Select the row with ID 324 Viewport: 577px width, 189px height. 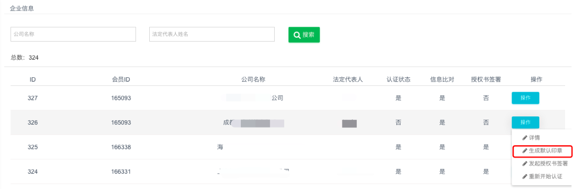click(285, 172)
